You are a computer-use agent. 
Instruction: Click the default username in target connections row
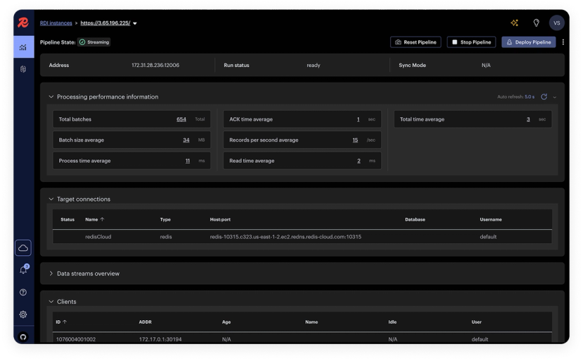[x=488, y=237]
